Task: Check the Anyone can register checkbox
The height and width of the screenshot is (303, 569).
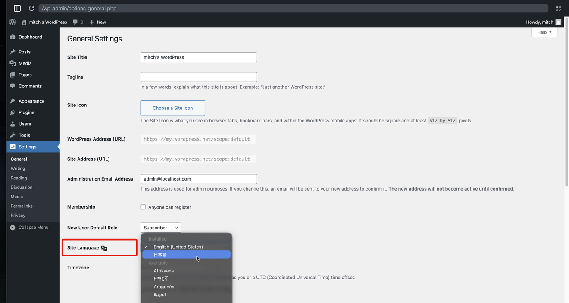Action: tap(143, 207)
